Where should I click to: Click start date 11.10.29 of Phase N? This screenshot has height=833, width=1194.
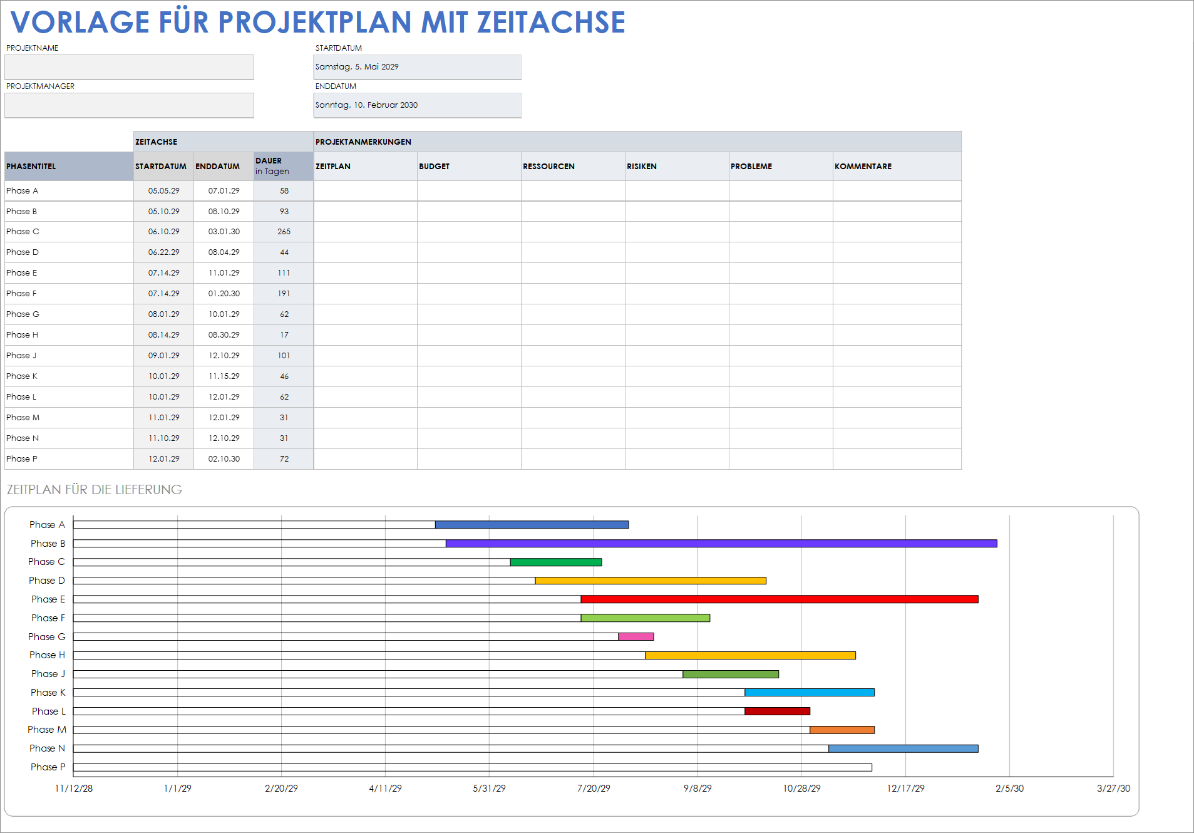click(163, 438)
